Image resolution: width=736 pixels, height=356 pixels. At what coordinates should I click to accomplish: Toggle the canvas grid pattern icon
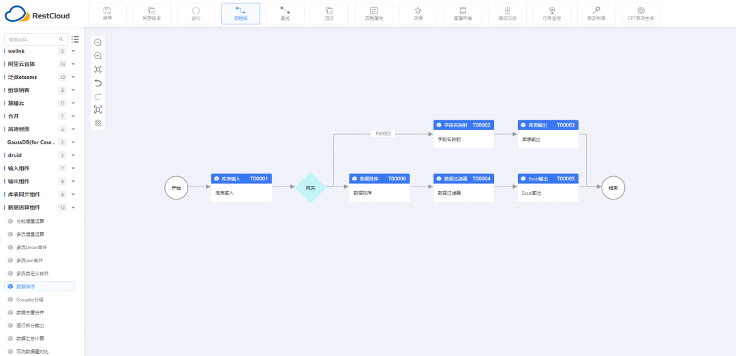click(x=98, y=123)
